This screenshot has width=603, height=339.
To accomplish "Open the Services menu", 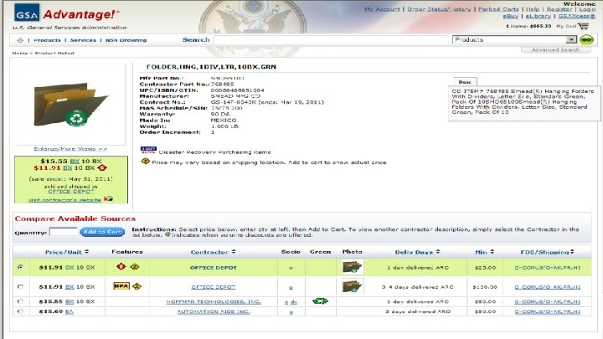I will [83, 40].
